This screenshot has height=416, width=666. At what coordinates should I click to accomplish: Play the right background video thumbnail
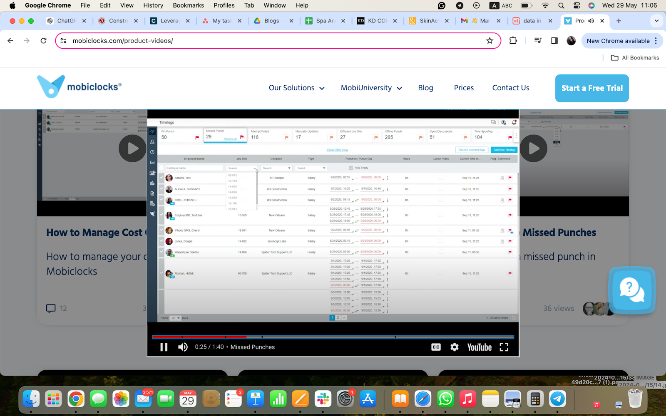coord(533,149)
